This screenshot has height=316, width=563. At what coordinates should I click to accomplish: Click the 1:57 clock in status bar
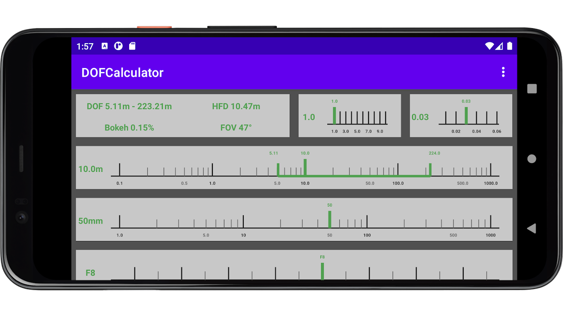pyautogui.click(x=85, y=47)
